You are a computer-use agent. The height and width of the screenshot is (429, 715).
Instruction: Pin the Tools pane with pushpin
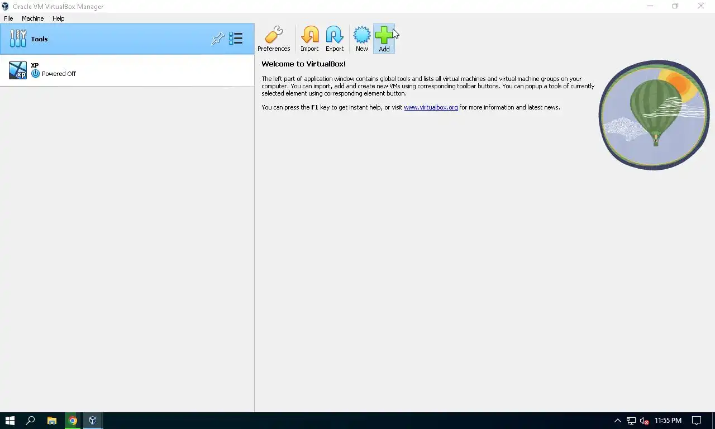[218, 39]
